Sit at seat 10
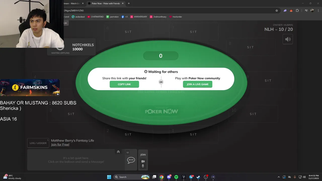 pos(253,114)
